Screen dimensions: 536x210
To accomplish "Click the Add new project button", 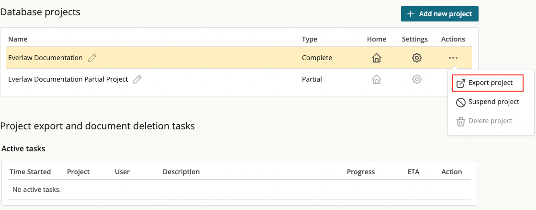I will point(440,14).
